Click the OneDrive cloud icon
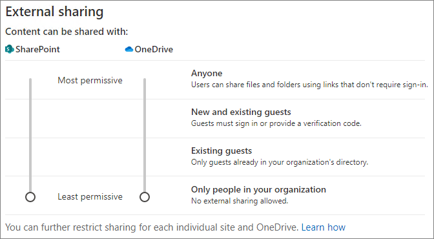This screenshot has height=239, width=434. coord(129,49)
